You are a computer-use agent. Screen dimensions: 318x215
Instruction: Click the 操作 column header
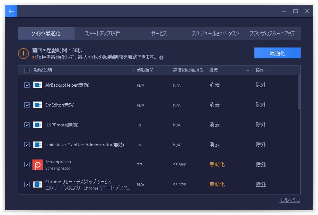[260, 70]
